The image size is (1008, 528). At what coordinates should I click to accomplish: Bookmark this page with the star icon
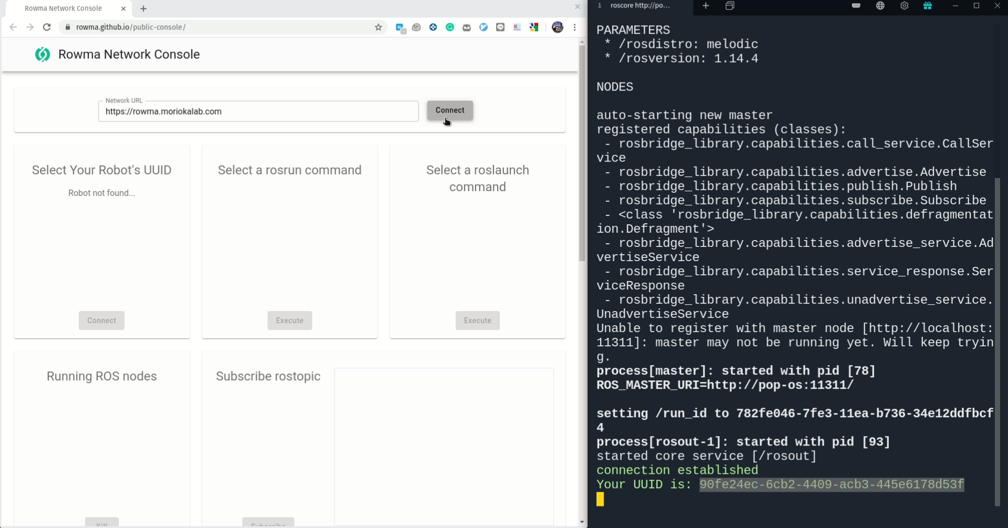tap(378, 27)
